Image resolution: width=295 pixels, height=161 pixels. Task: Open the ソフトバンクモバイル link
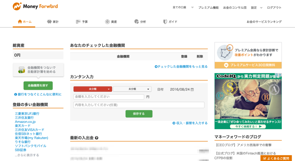click(x=31, y=146)
